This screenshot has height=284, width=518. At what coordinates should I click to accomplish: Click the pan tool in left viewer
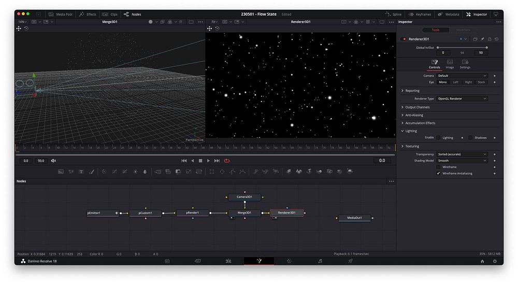coord(19,29)
